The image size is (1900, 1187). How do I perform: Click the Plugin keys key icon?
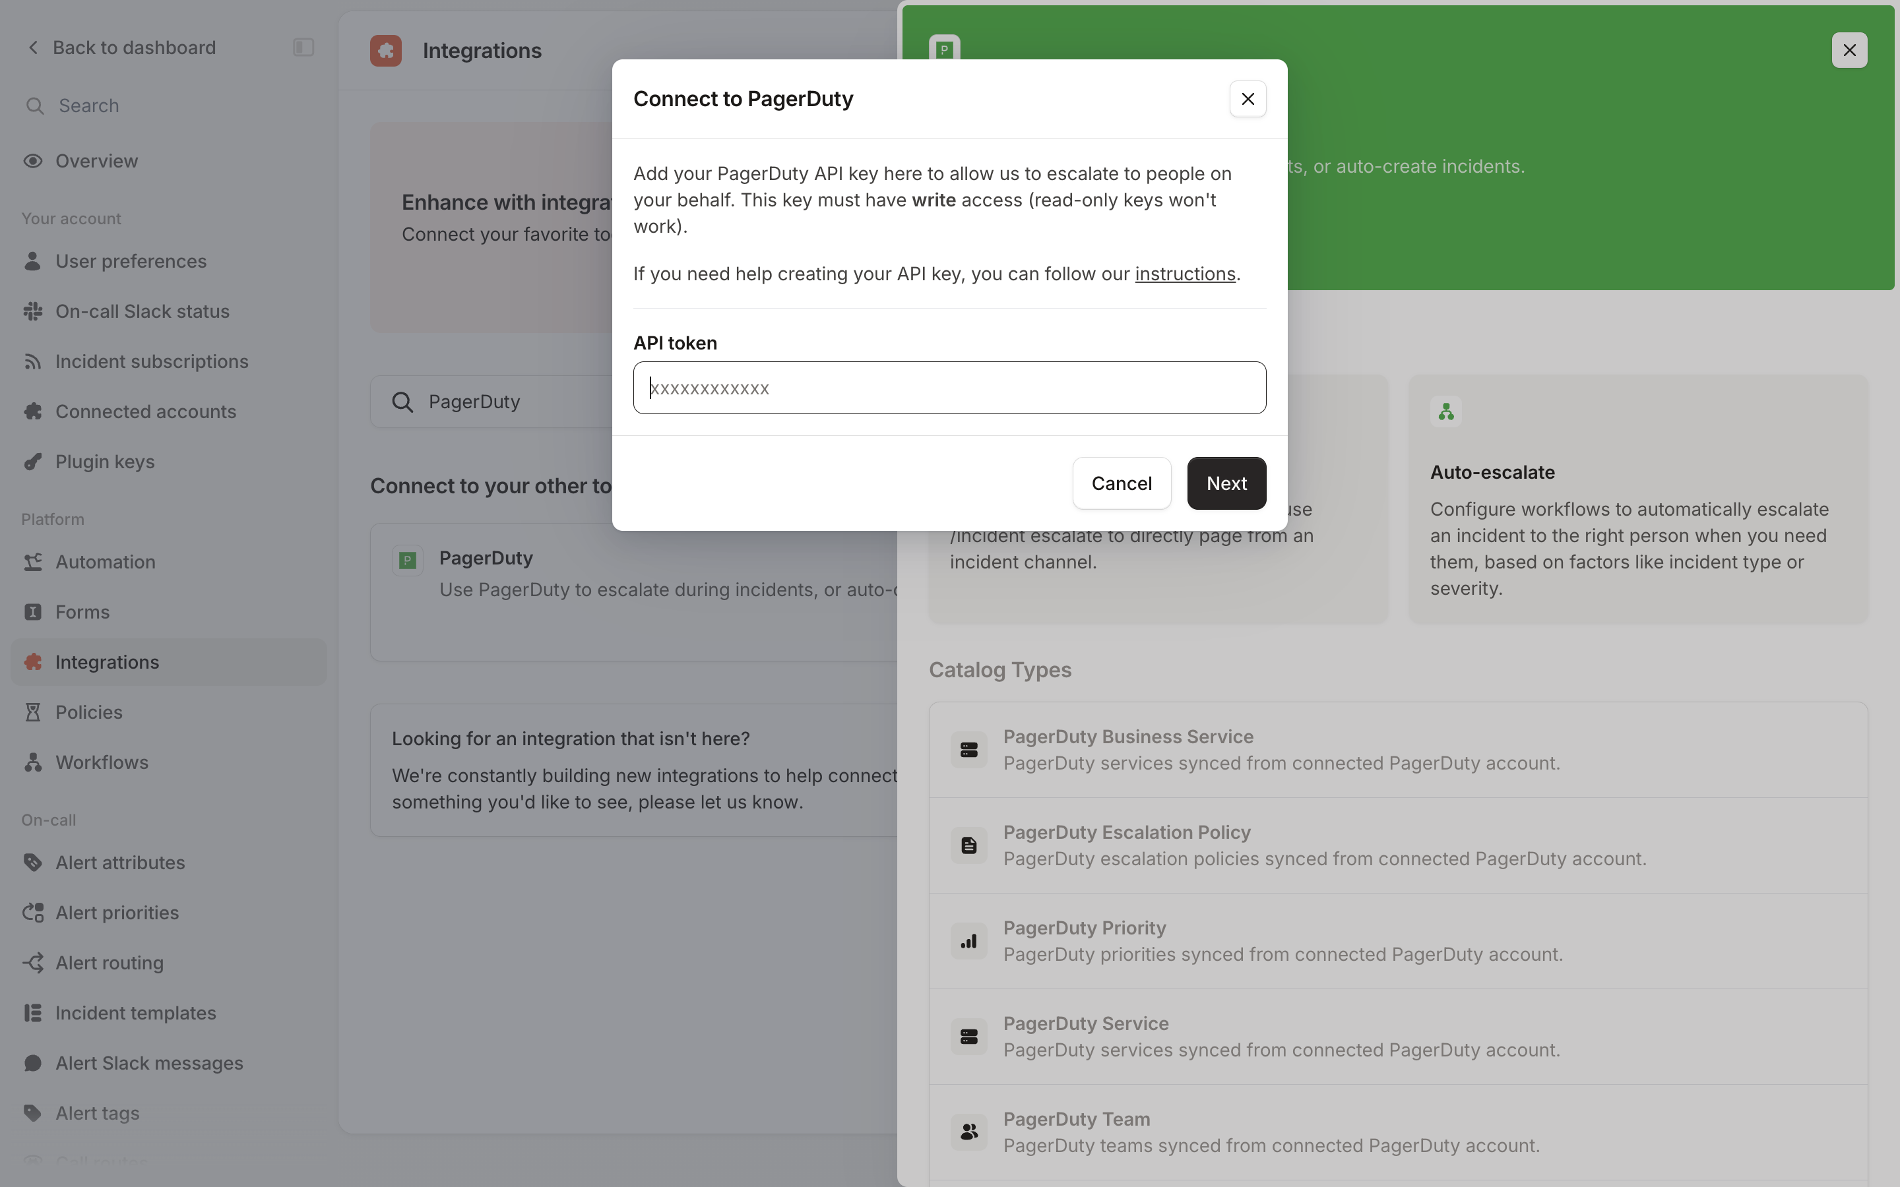tap(33, 462)
